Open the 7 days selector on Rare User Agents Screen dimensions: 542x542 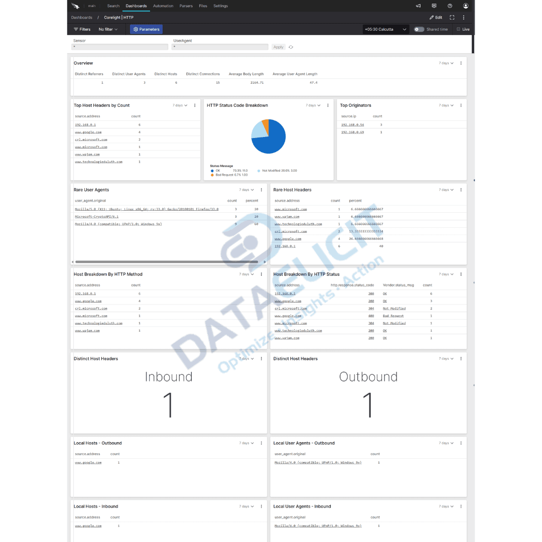point(246,190)
